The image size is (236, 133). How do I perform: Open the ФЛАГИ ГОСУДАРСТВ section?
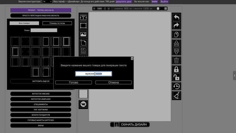41,115
